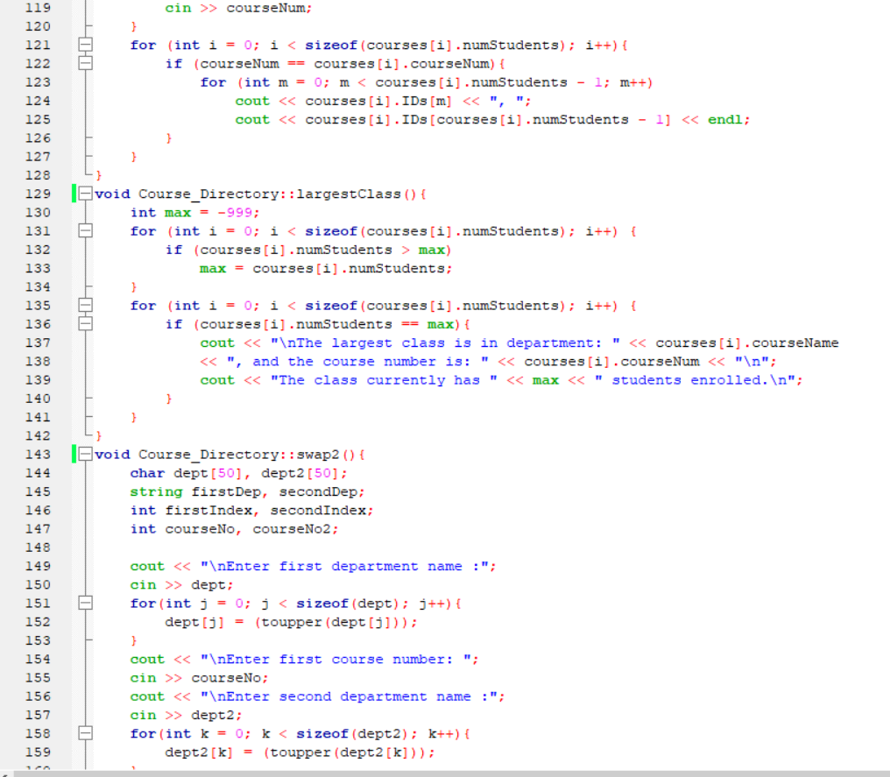
Task: Click 'string firstDep, secondDep;' declaration
Action: coord(248,491)
